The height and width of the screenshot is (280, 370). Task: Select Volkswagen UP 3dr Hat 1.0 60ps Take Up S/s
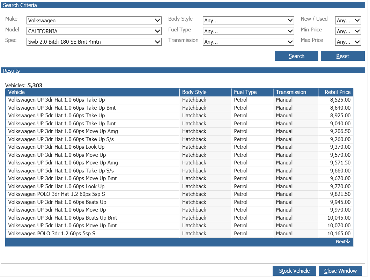(x=179, y=139)
